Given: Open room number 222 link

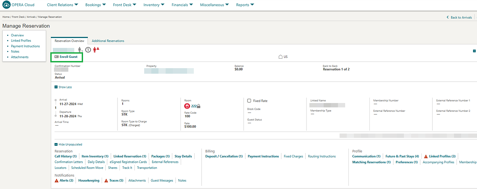Looking at the screenshot, I should pyautogui.click(x=194, y=106).
